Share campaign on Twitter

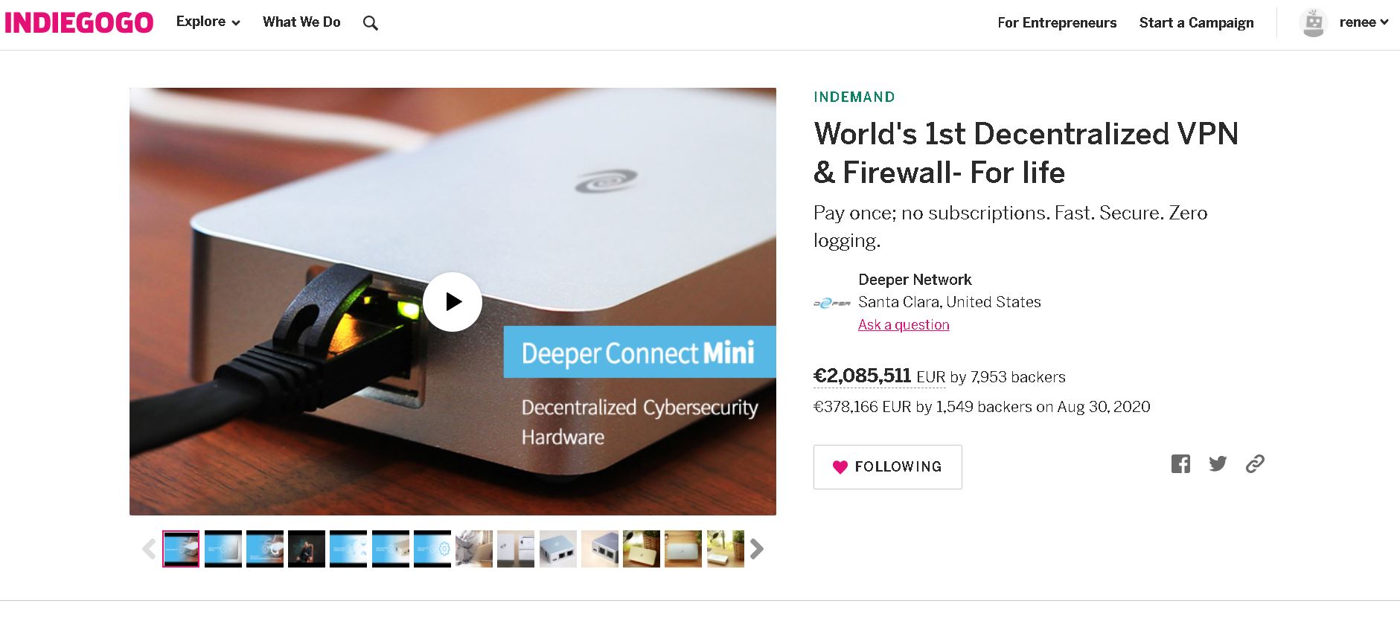click(1218, 463)
